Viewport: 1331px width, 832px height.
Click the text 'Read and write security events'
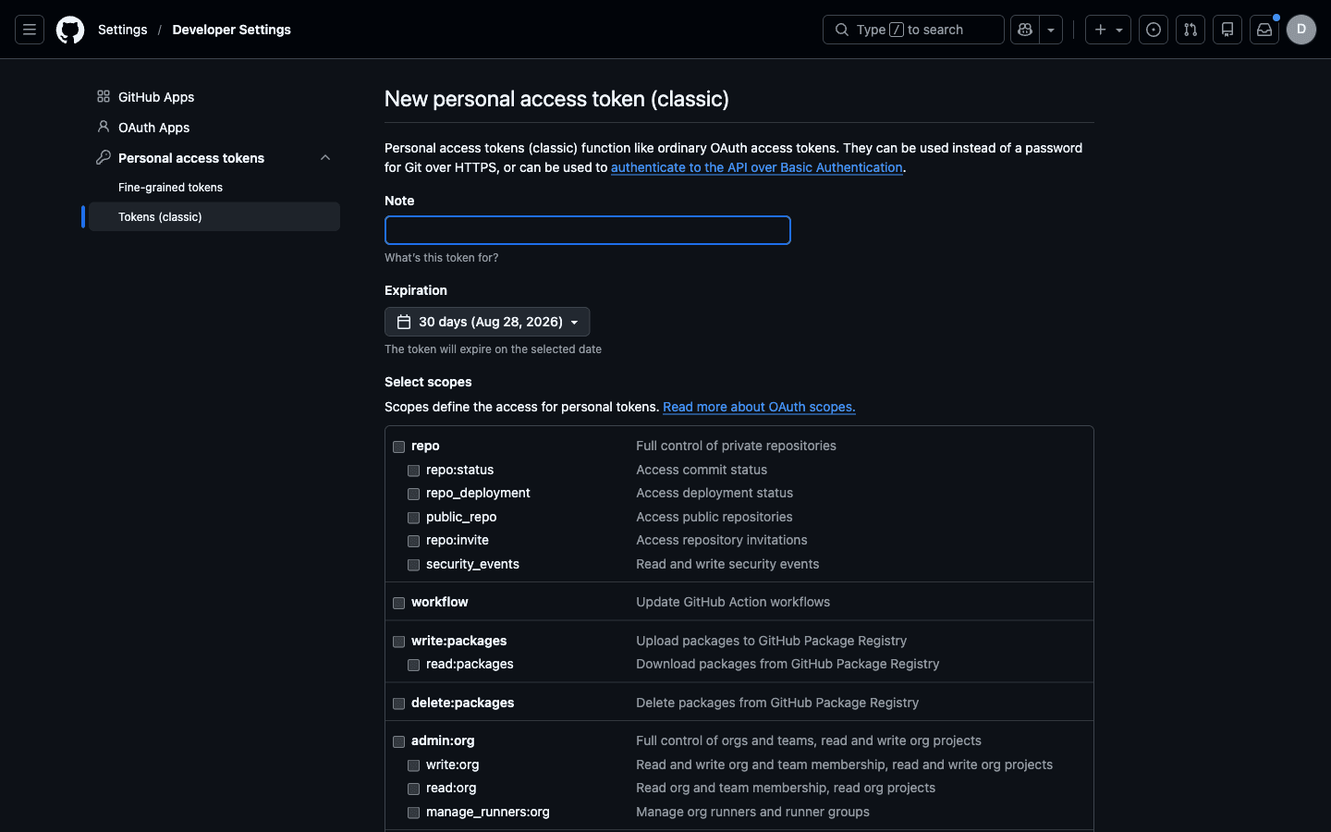click(727, 564)
